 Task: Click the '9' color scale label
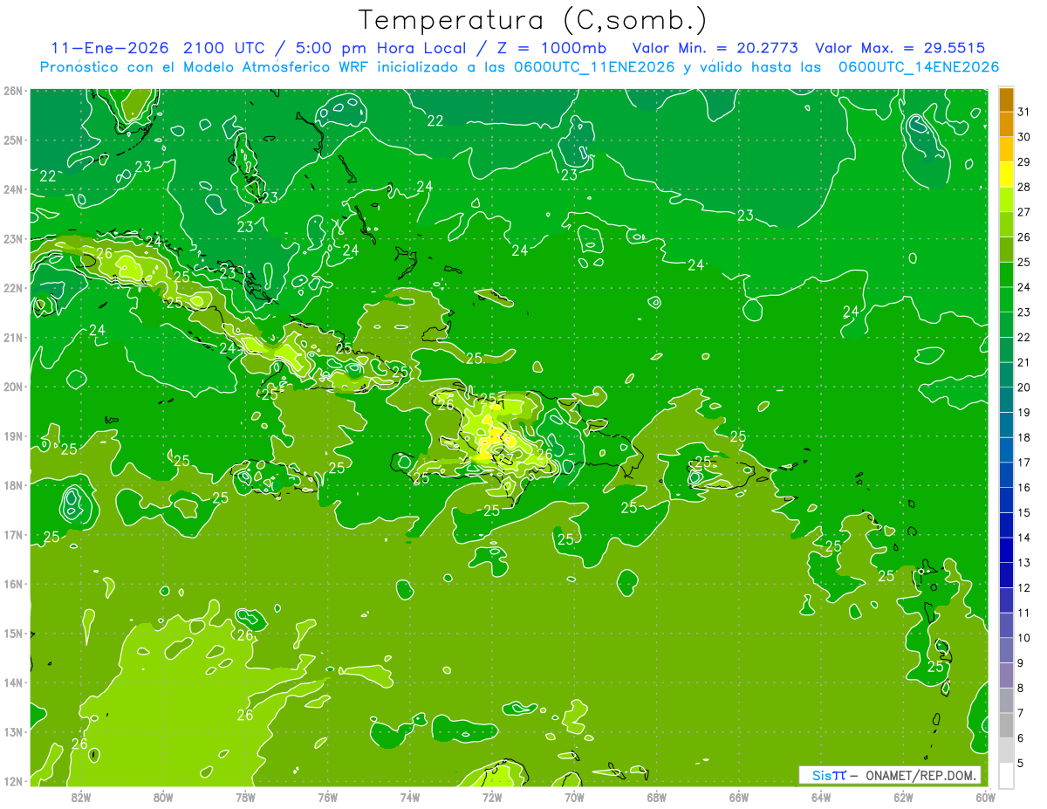coord(1021,662)
